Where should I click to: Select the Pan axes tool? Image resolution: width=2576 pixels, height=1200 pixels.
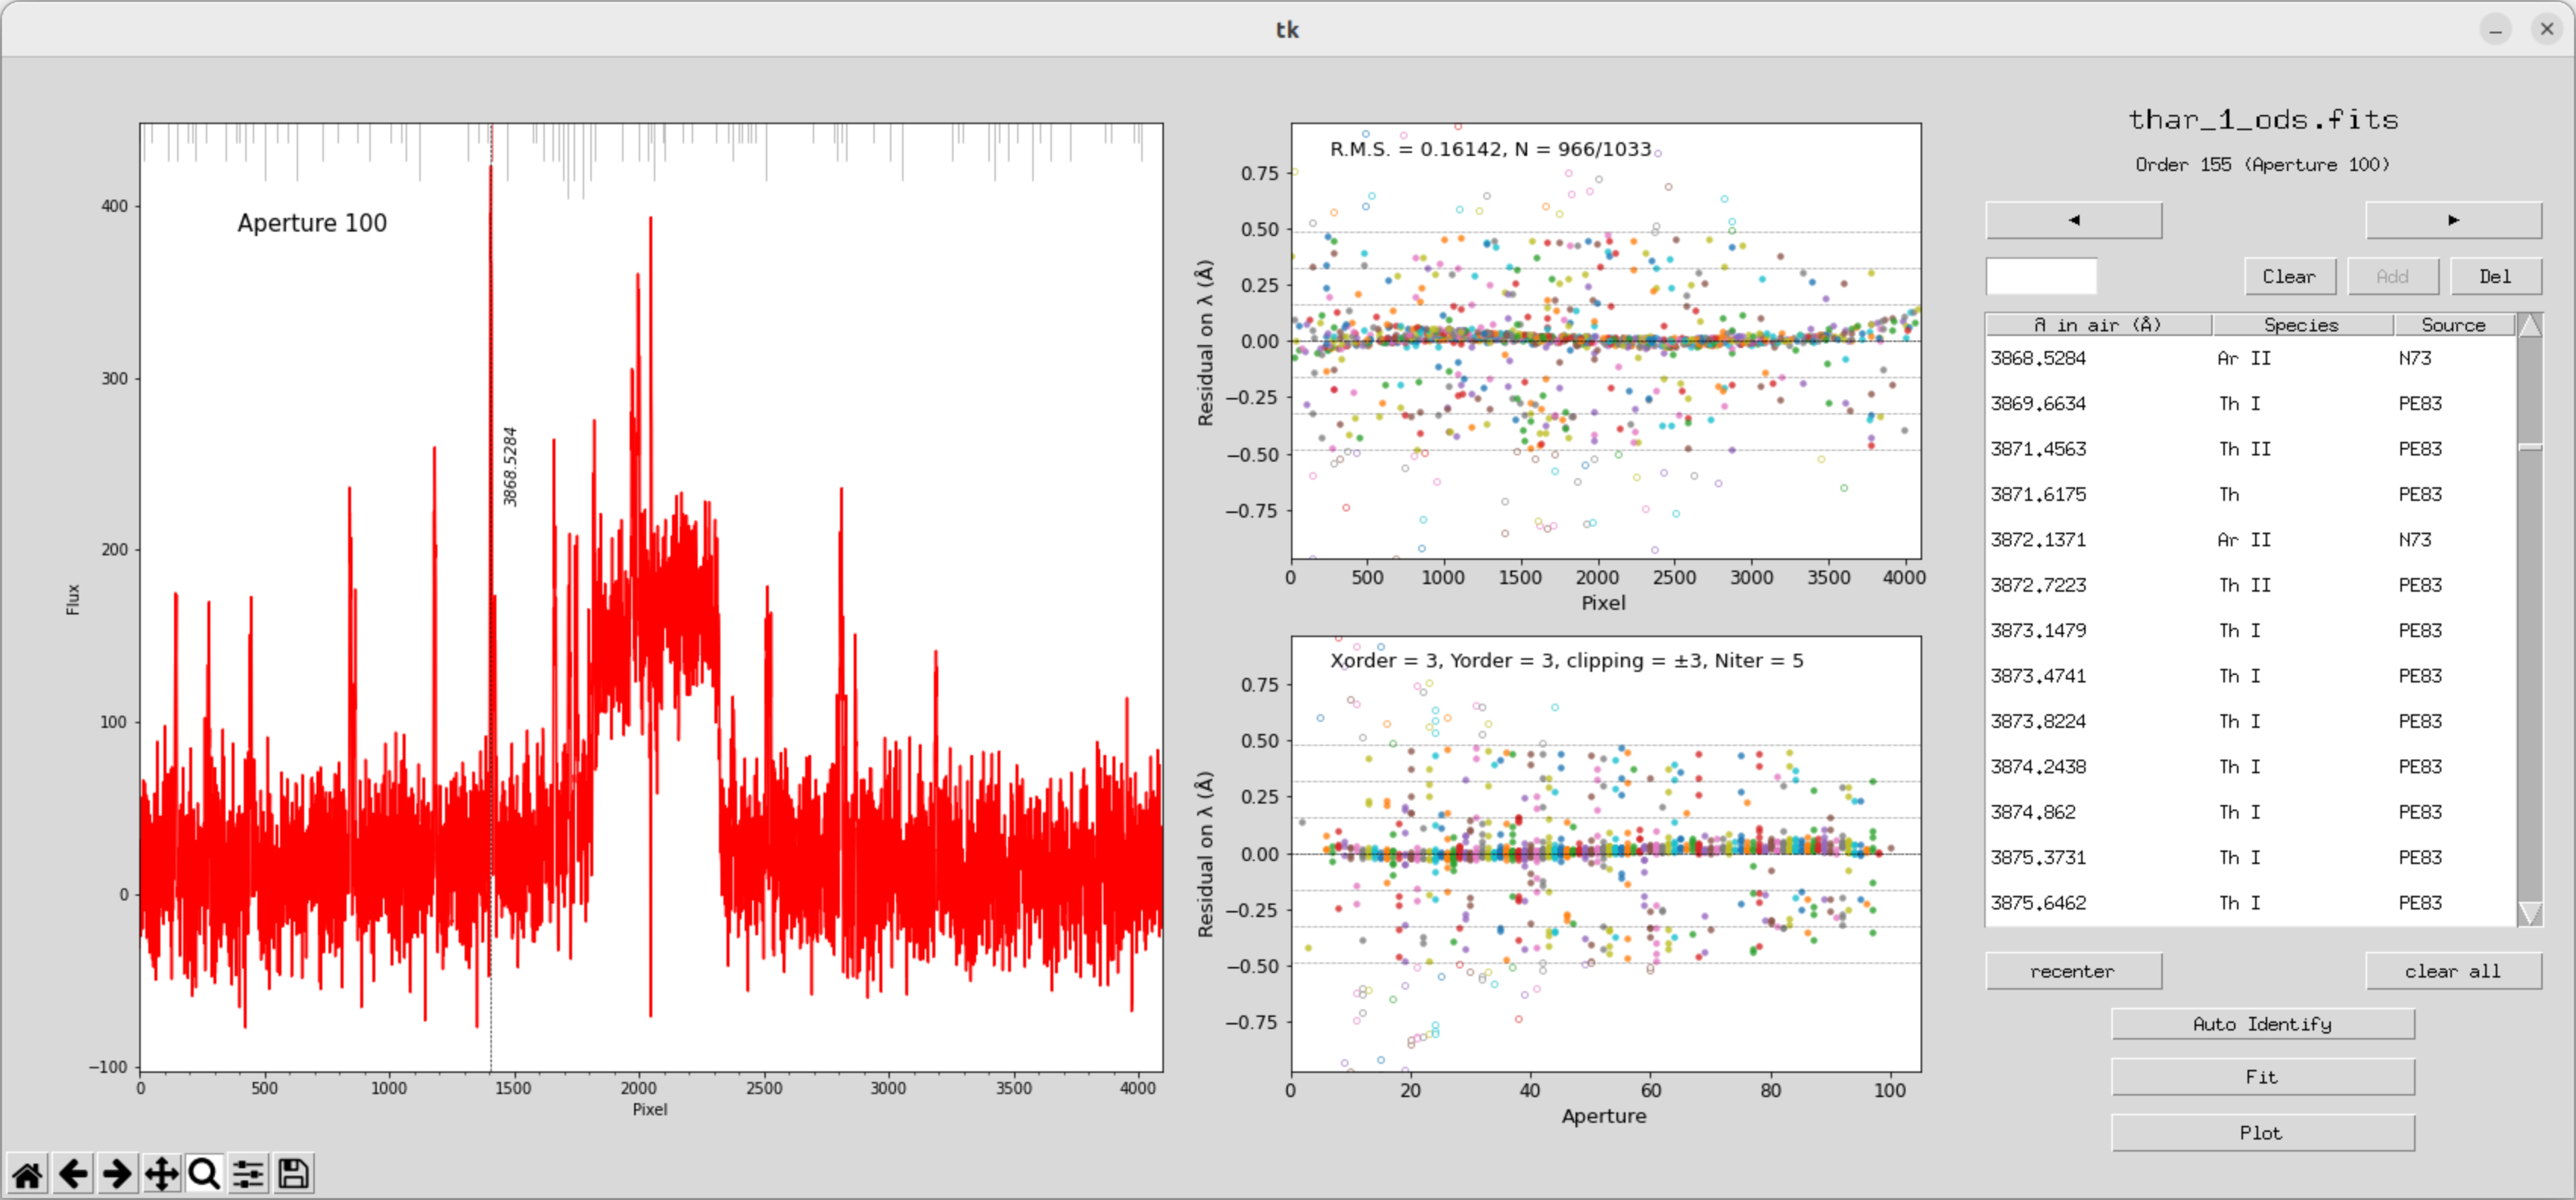pyautogui.click(x=161, y=1173)
